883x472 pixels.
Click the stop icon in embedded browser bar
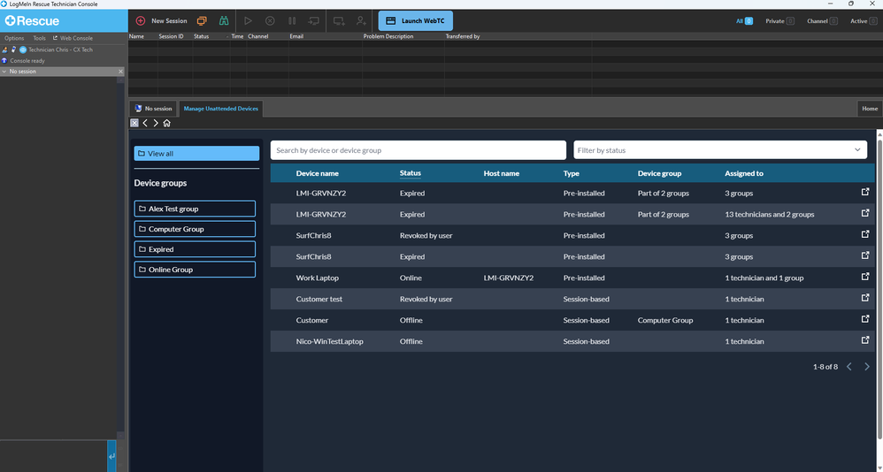coord(134,123)
